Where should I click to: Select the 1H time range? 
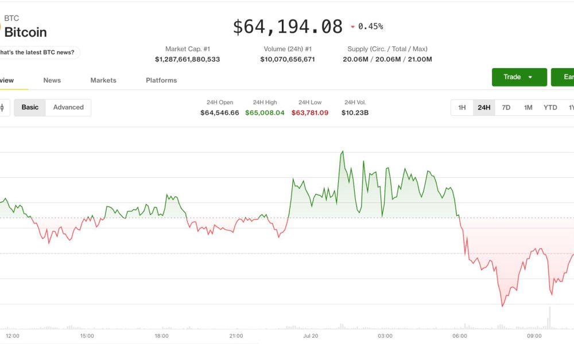click(462, 107)
